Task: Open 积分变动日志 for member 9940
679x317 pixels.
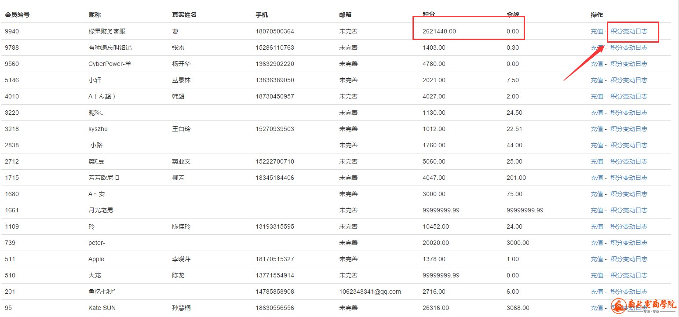Action: [x=629, y=31]
